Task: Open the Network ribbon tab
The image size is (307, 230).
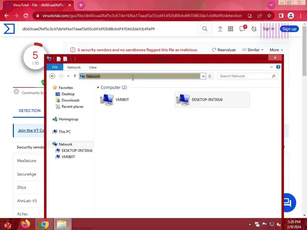Action: [74, 67]
